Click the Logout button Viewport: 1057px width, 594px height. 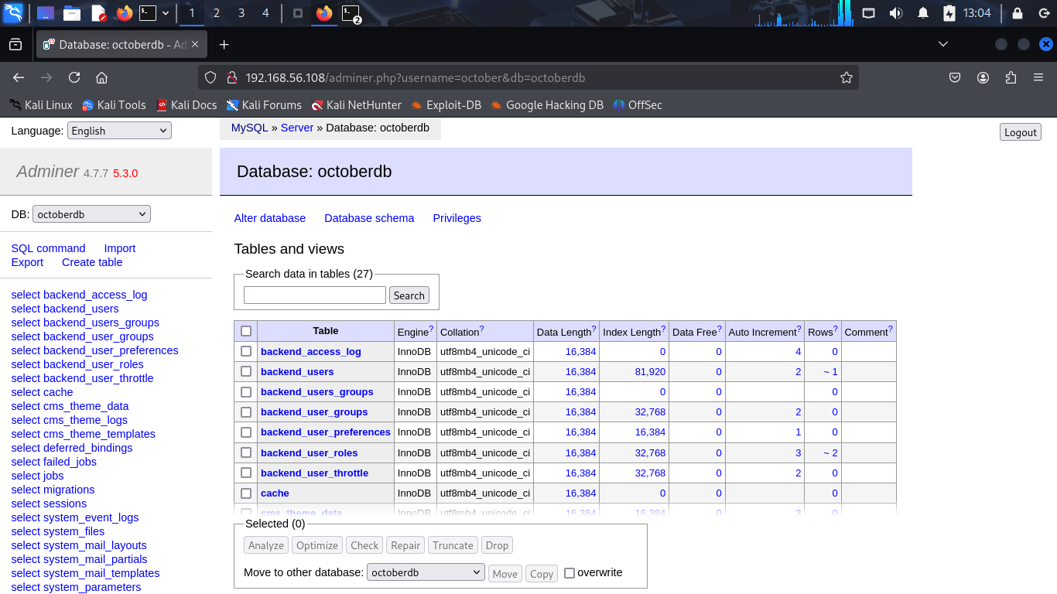(x=1020, y=132)
